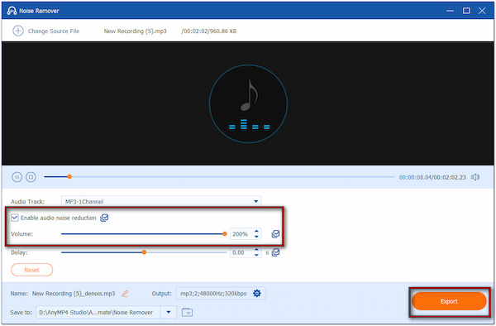Increase Volume with the up stepper arrow
This screenshot has width=496, height=326.
[x=256, y=231]
